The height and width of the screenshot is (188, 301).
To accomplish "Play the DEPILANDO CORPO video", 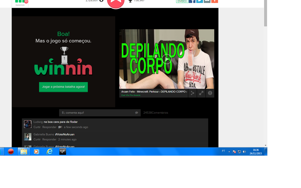I will pos(167,59).
